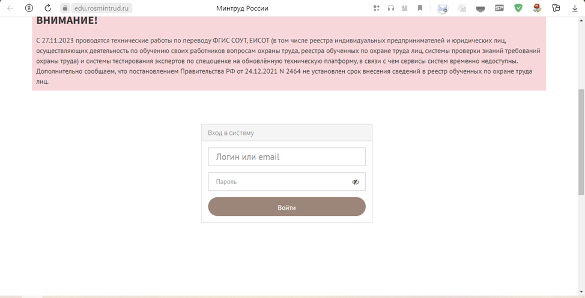Click the Логин или email field
The width and height of the screenshot is (585, 298).
click(x=286, y=157)
